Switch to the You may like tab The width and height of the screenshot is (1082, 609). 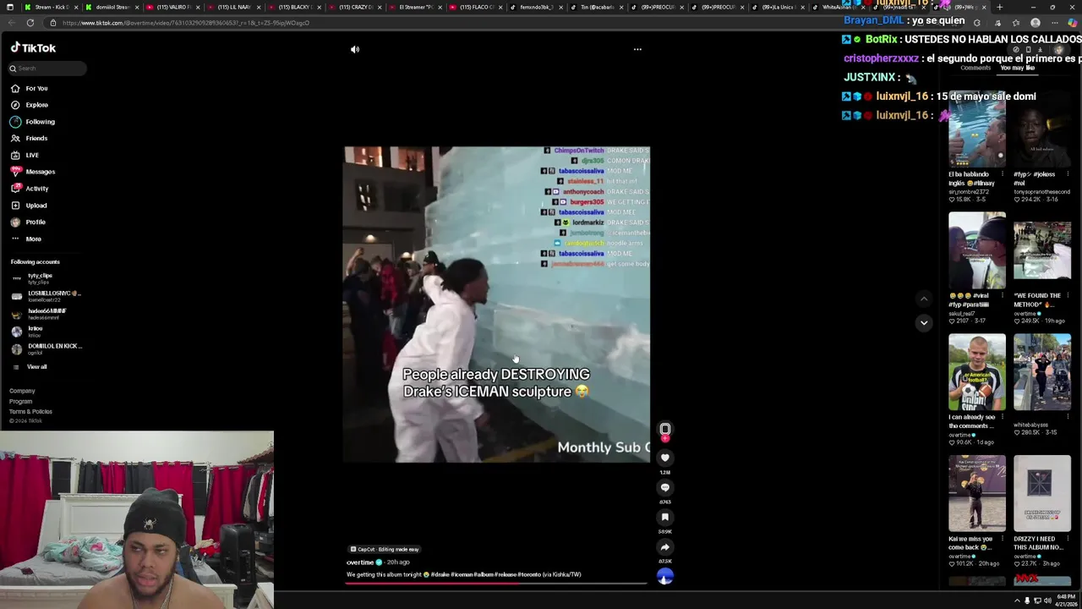coord(1017,68)
